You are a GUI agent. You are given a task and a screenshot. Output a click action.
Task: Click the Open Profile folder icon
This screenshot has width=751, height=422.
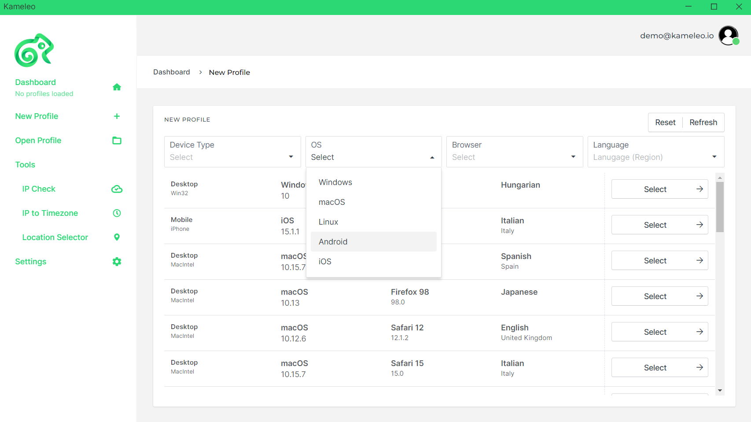(x=117, y=141)
